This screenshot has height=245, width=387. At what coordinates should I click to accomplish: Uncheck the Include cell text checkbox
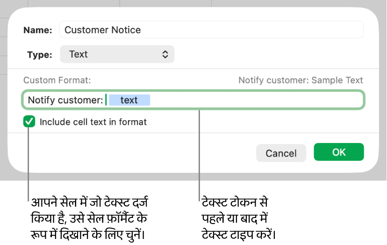29,122
